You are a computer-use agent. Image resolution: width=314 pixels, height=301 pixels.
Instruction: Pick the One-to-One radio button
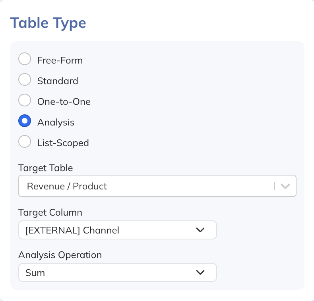tap(25, 100)
